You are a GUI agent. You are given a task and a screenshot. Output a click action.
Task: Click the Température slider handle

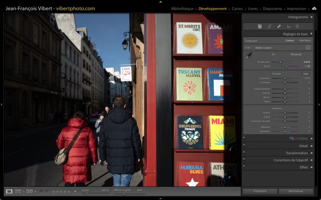click(x=280, y=62)
